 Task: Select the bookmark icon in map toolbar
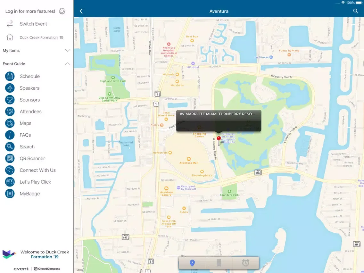pyautogui.click(x=219, y=263)
